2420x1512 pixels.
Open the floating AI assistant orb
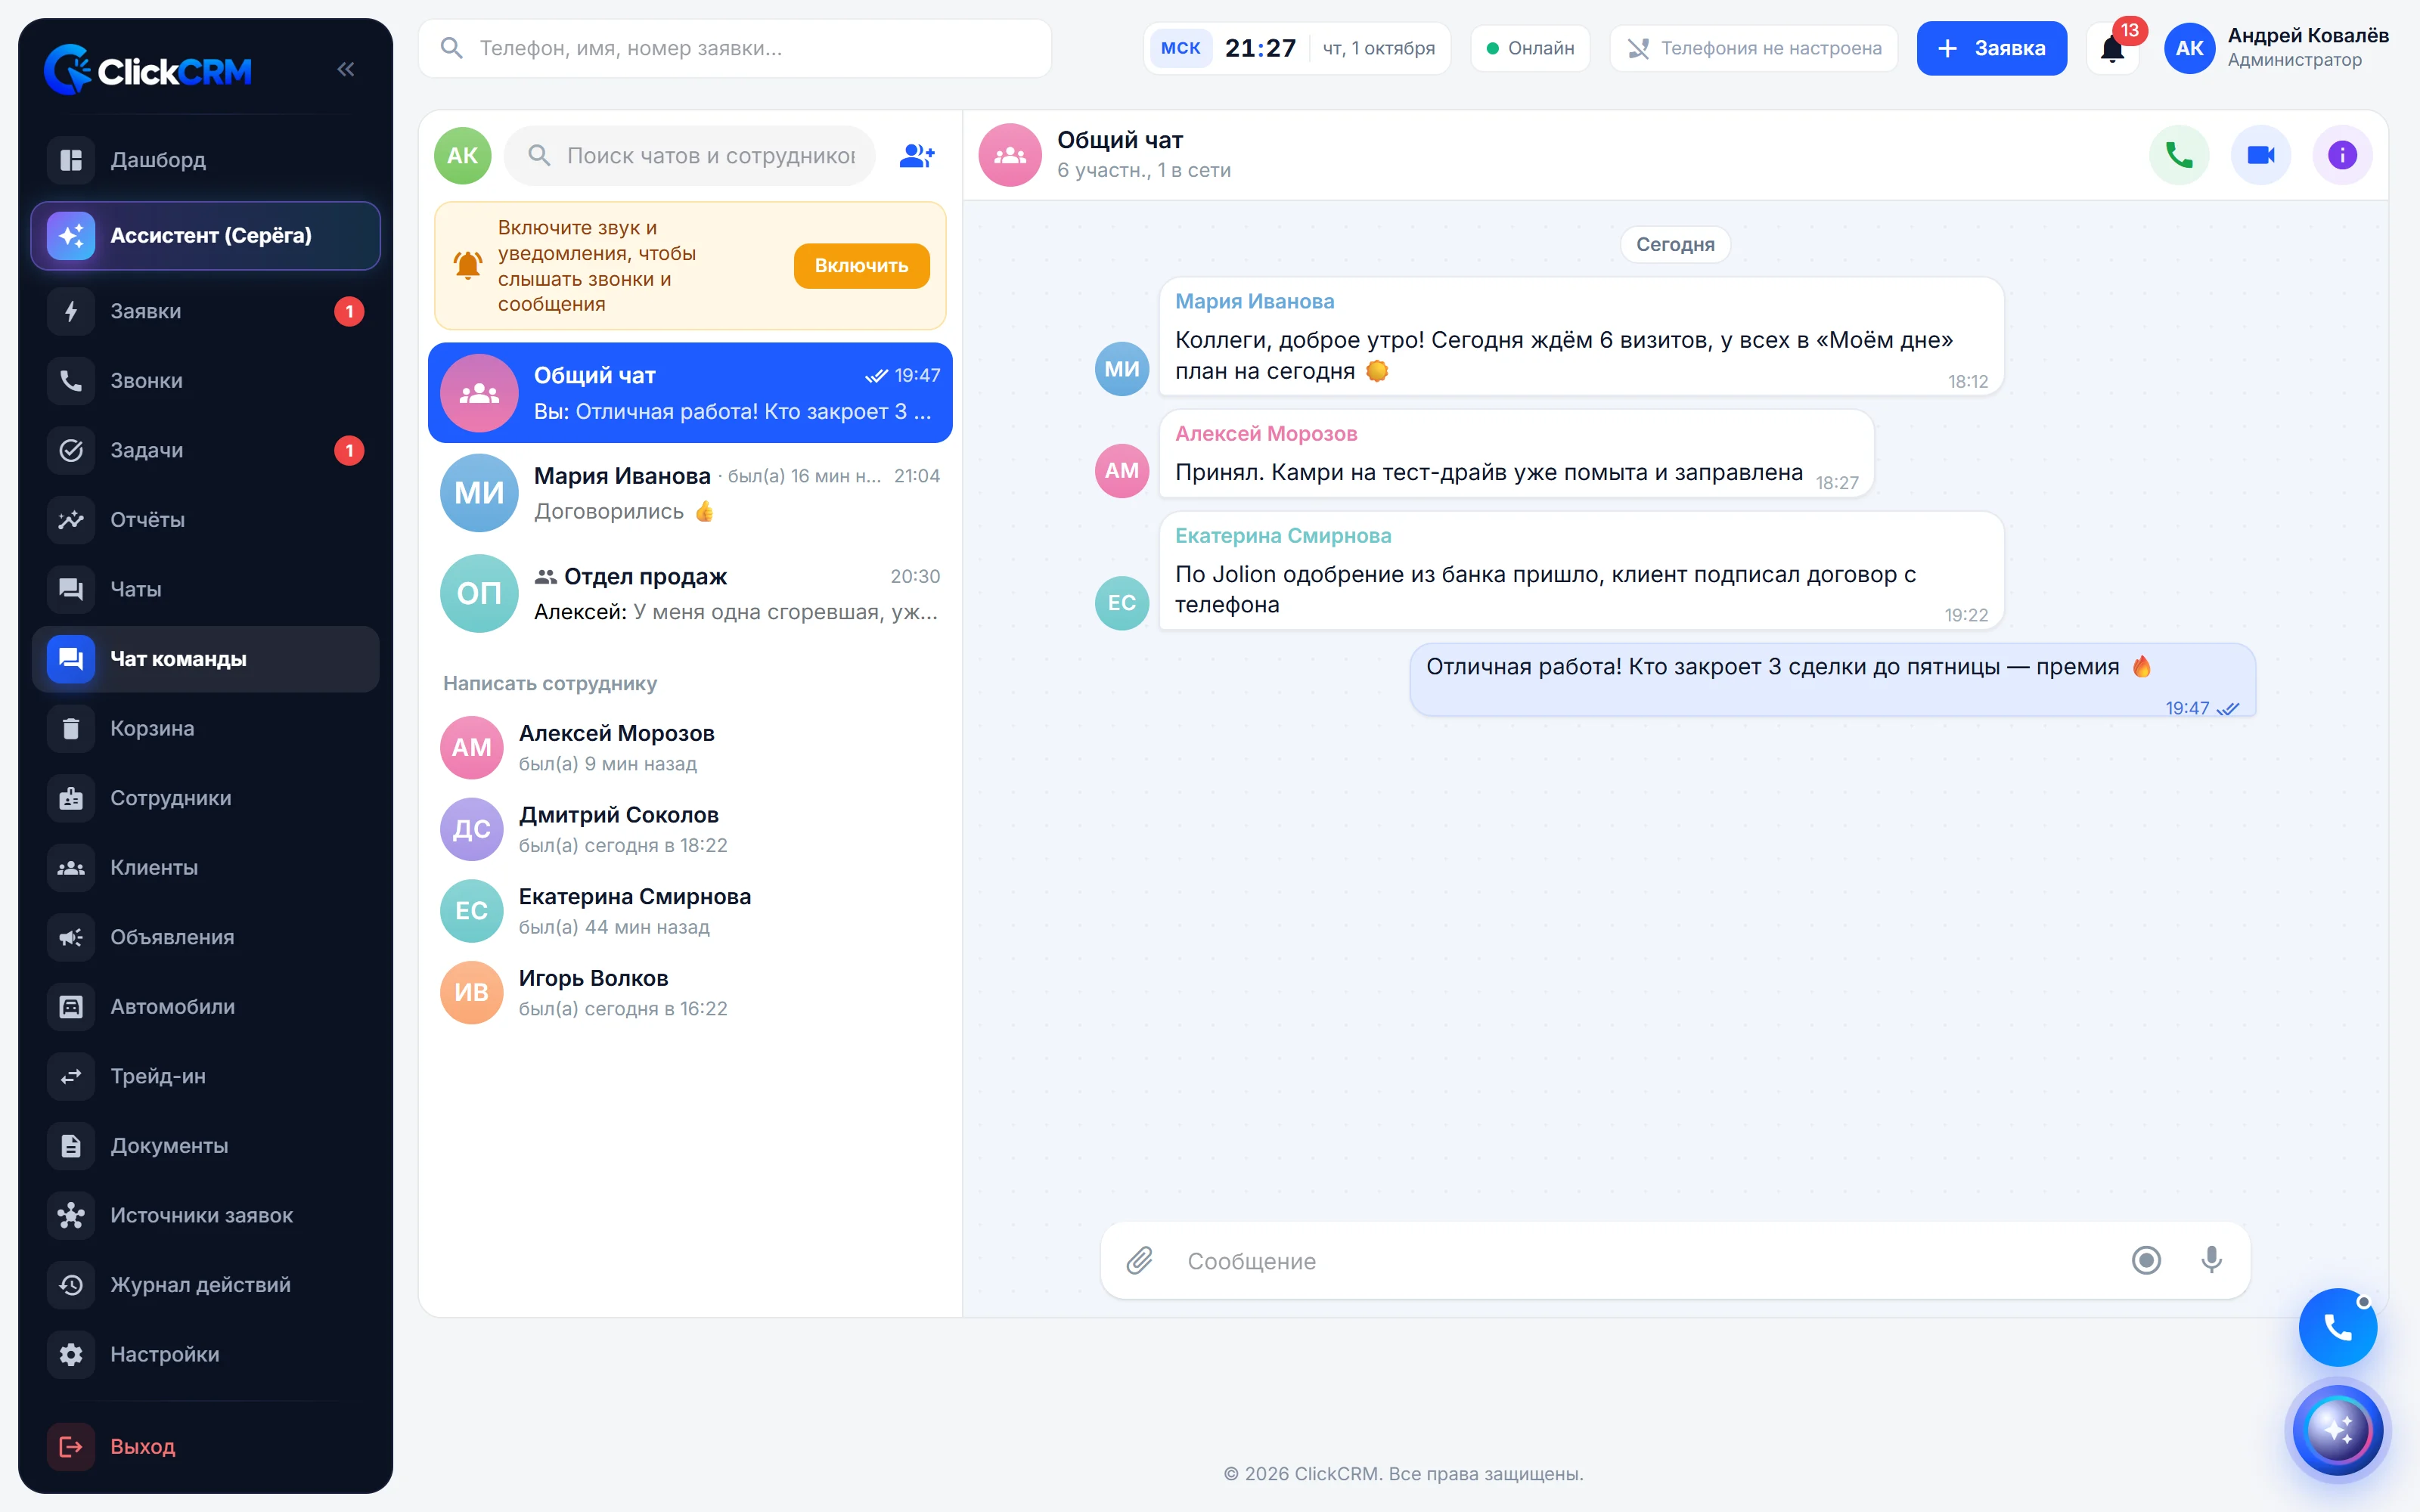2337,1430
